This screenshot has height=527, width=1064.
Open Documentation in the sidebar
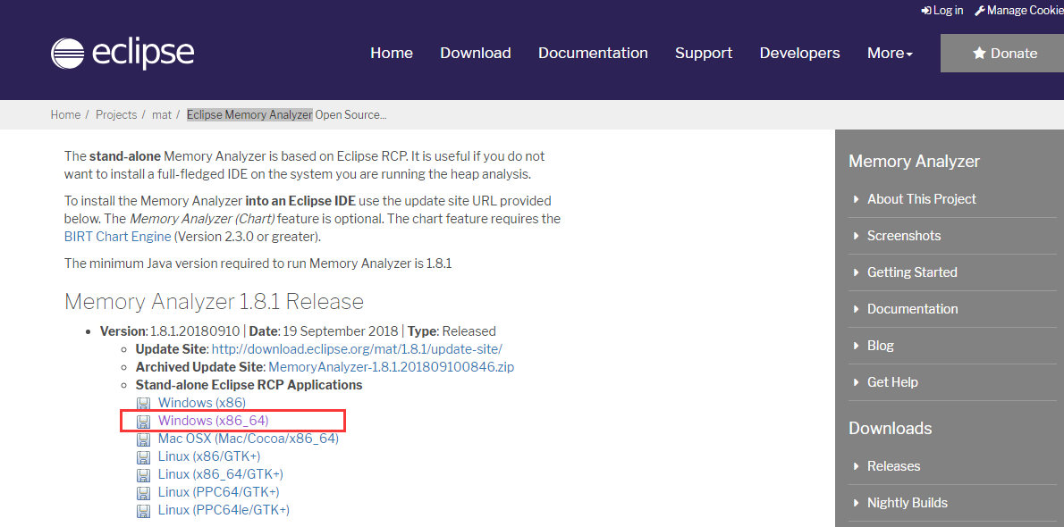(913, 308)
